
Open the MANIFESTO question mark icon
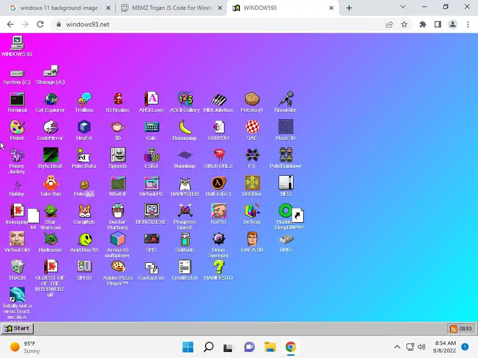[x=218, y=270]
